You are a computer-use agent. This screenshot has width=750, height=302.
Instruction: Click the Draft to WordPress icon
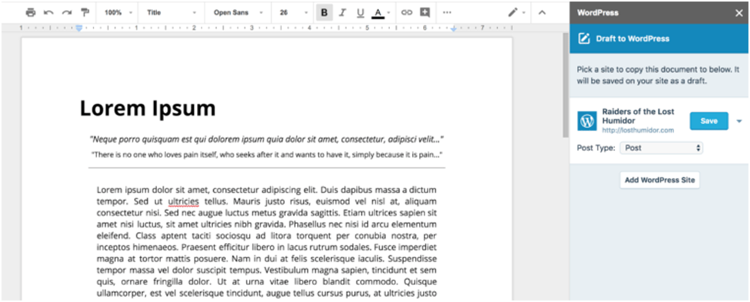point(584,39)
